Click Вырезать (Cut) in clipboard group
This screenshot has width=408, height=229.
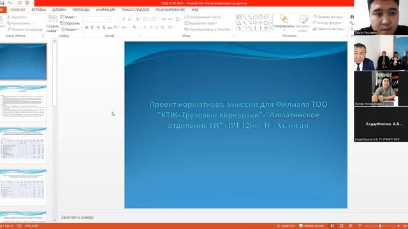pos(17,17)
